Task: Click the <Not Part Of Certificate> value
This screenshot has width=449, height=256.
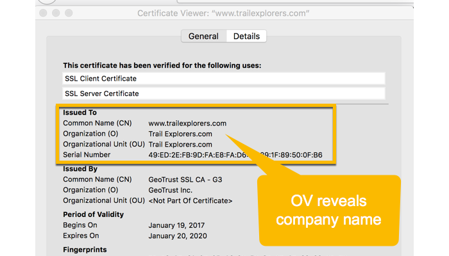Action: click(191, 201)
